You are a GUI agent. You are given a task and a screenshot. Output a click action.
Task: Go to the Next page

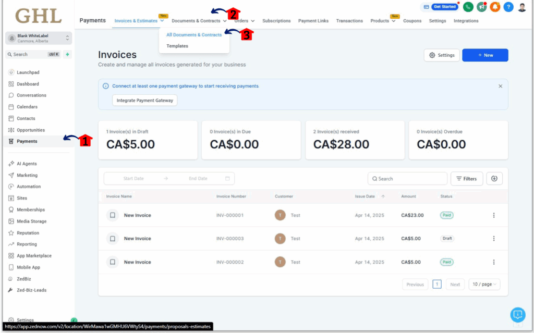[x=455, y=285]
